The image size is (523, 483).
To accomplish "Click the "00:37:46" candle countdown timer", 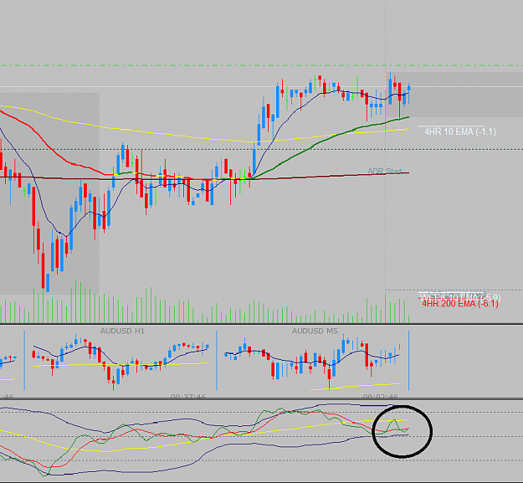I will (188, 396).
